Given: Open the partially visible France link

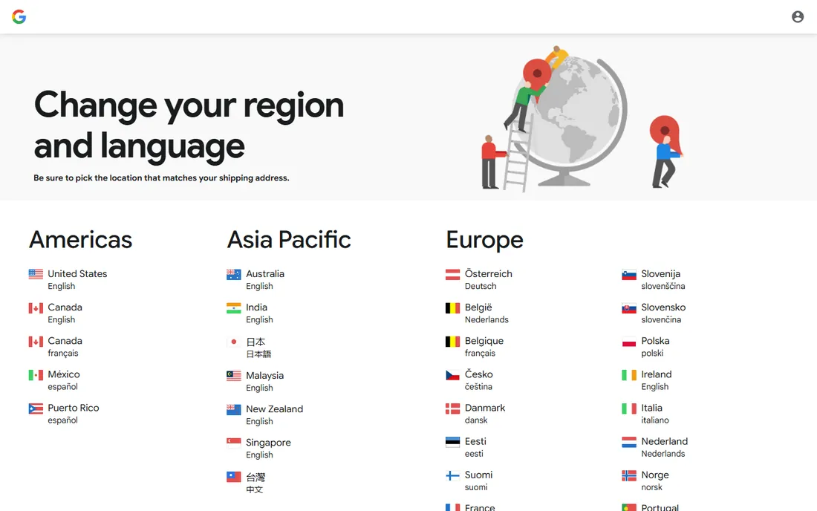Looking at the screenshot, I should [x=470, y=507].
